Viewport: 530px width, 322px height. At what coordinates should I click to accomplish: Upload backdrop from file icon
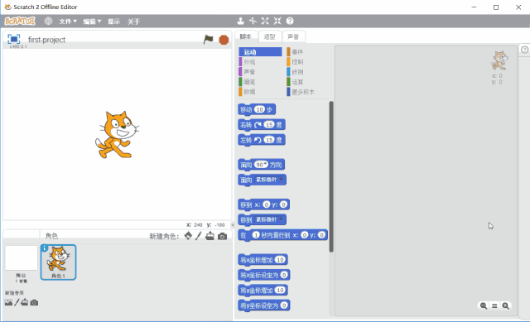point(24,302)
